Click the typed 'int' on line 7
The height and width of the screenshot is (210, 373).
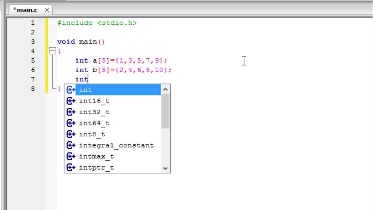[x=82, y=79]
